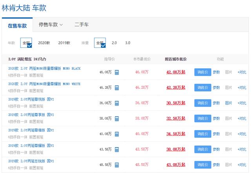Add 尊悦版 model to +对比

pyautogui.click(x=242, y=103)
